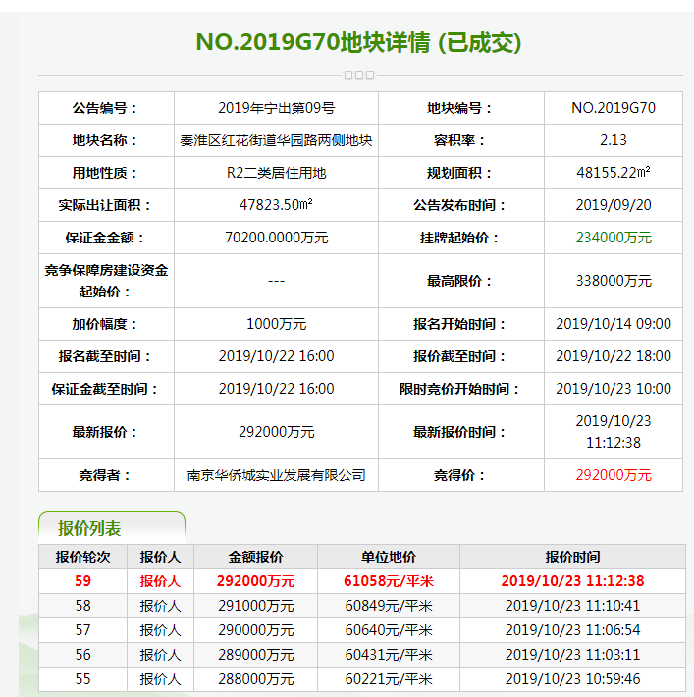The width and height of the screenshot is (694, 697).
Task: Click unit price 60849元/平米
Action: click(x=389, y=606)
